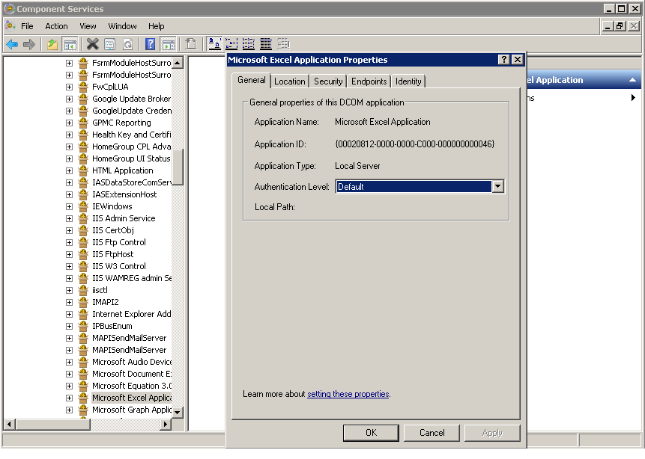Select the Identity tab
The height and width of the screenshot is (459, 645).
408,81
